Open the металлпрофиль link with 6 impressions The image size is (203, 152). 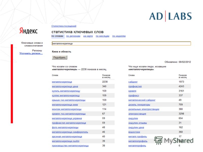pos(137,146)
